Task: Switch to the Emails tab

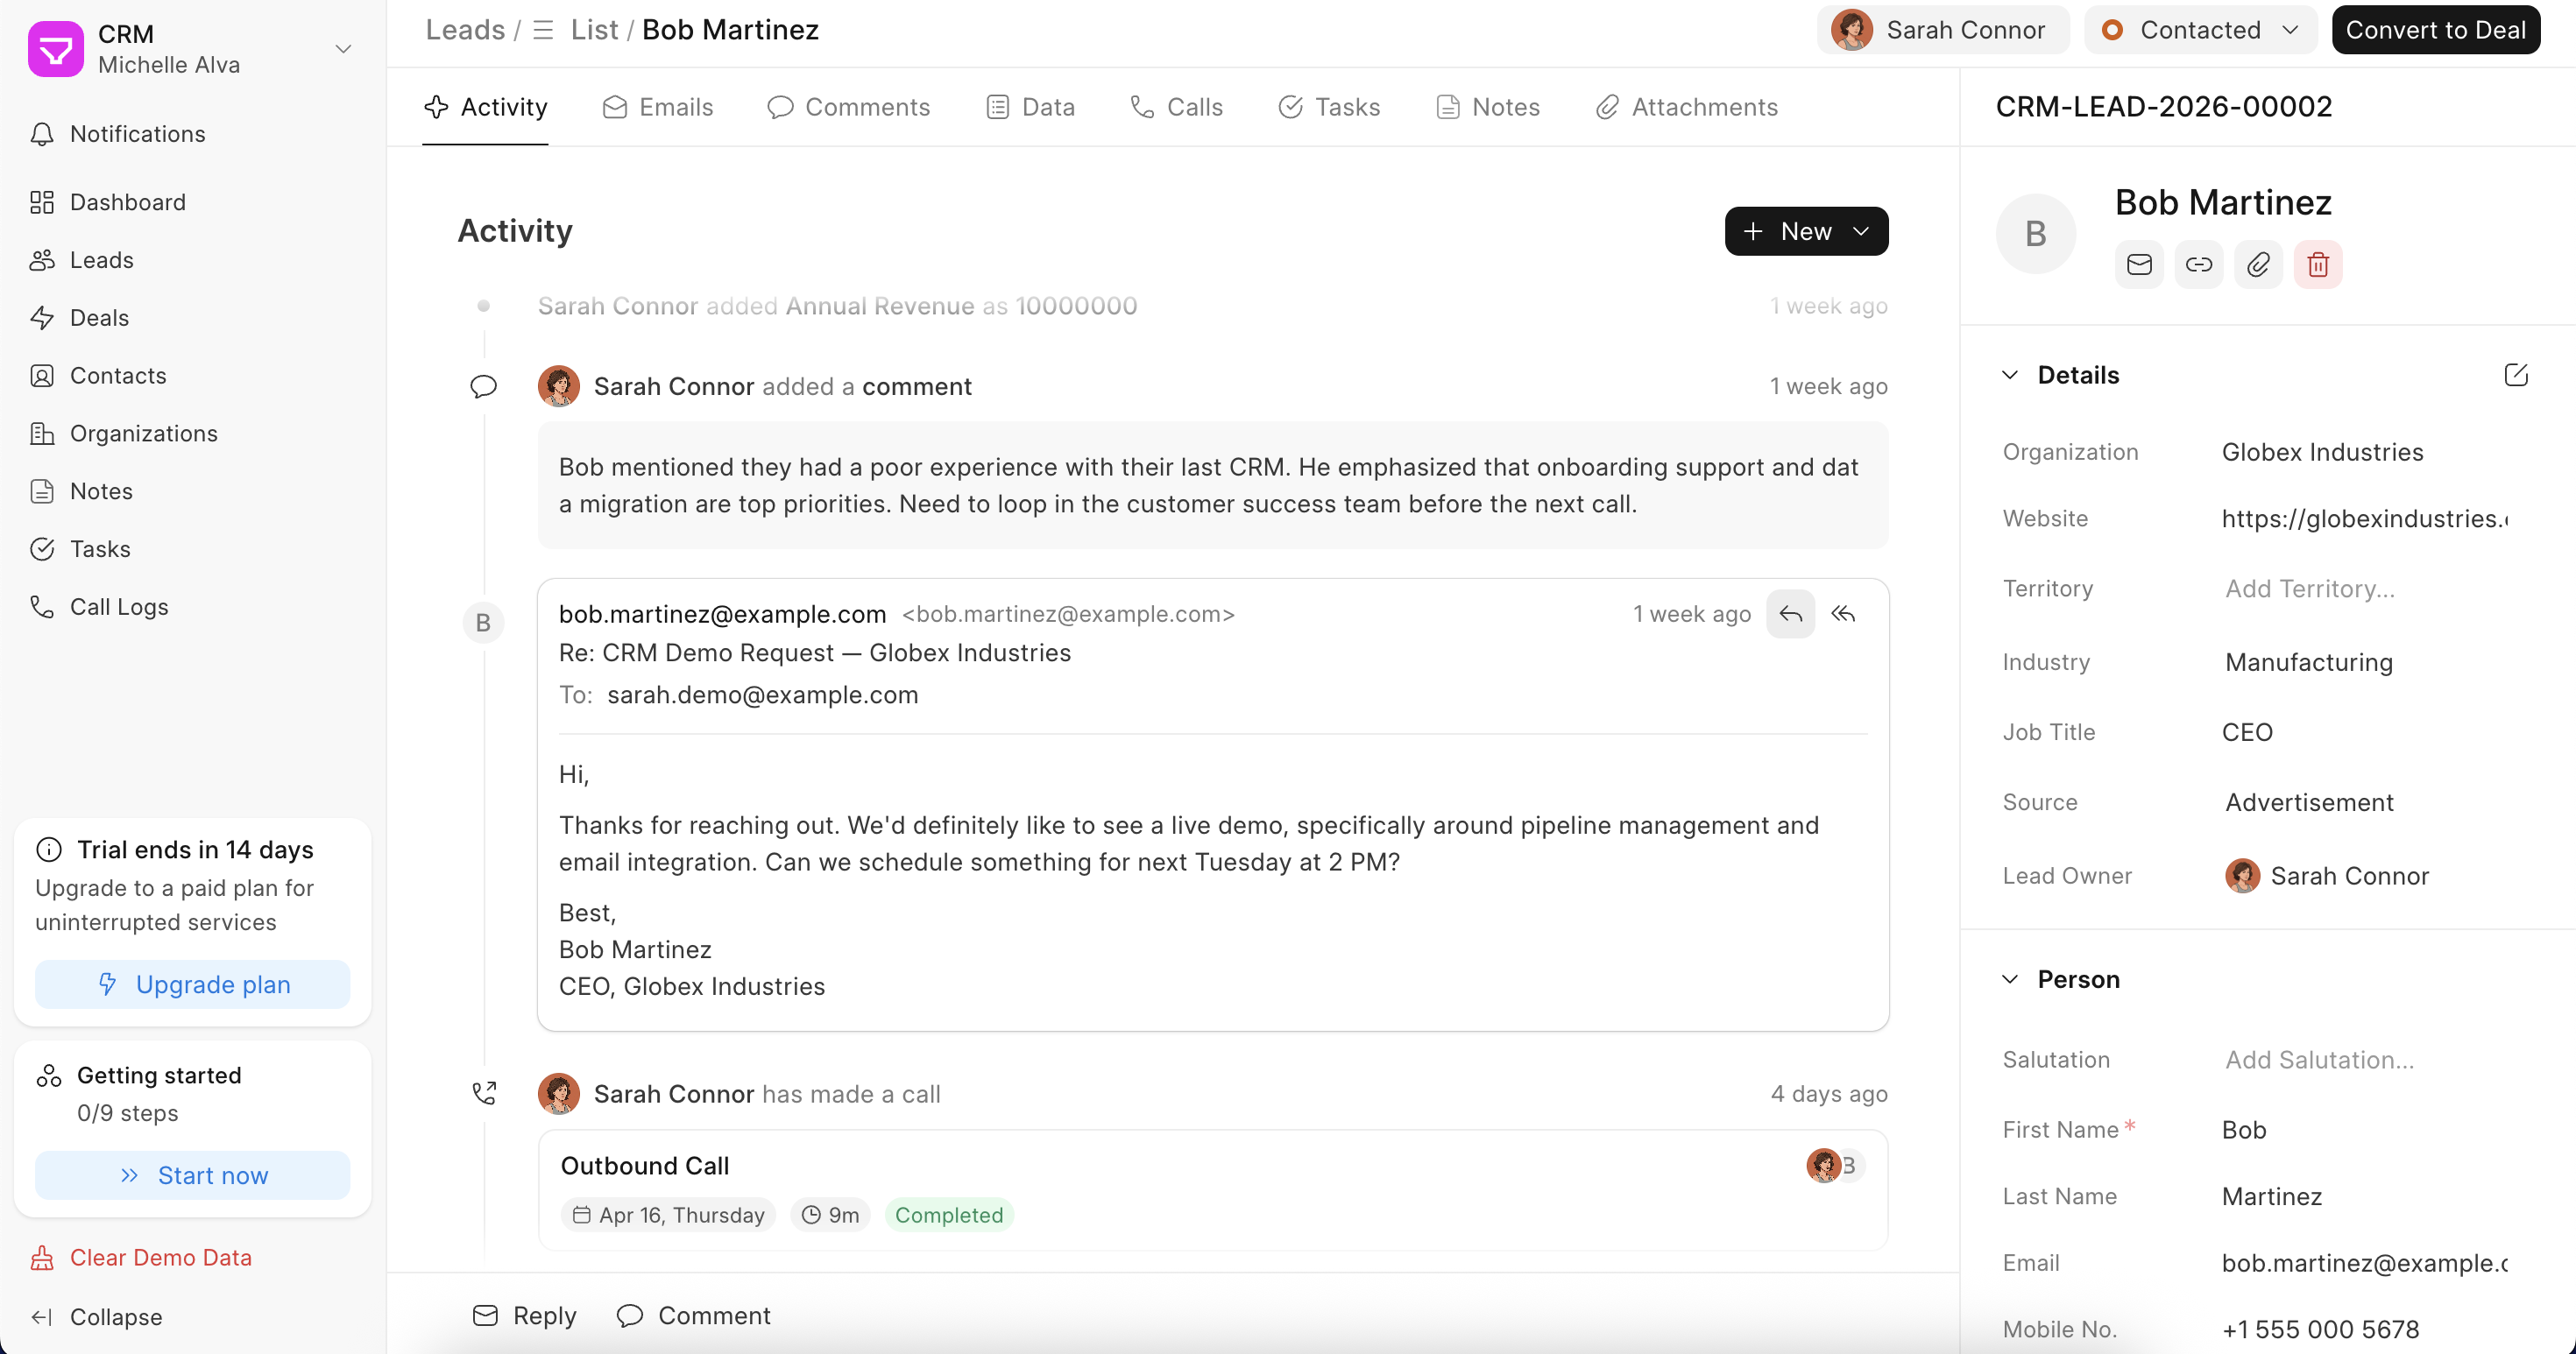Action: pyautogui.click(x=658, y=107)
